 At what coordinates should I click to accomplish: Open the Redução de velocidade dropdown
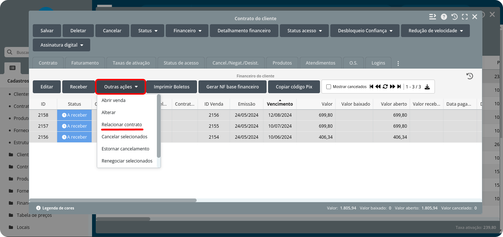click(x=435, y=31)
